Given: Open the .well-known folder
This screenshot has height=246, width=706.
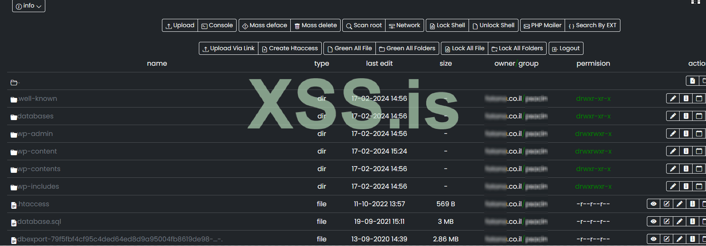Looking at the screenshot, I should pyautogui.click(x=37, y=99).
